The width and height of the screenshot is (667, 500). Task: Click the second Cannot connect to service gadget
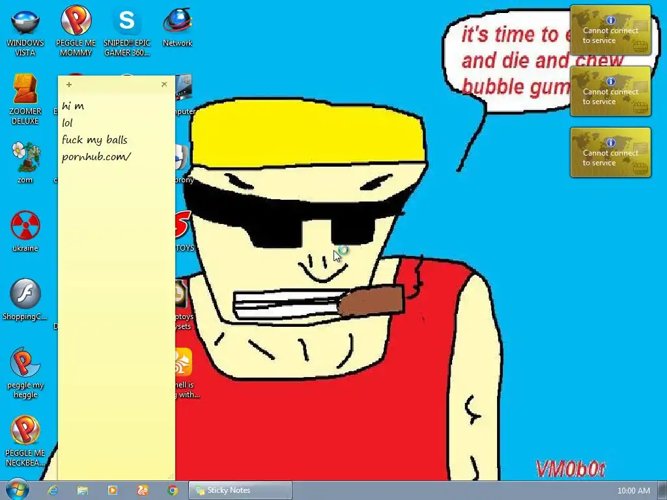click(610, 91)
